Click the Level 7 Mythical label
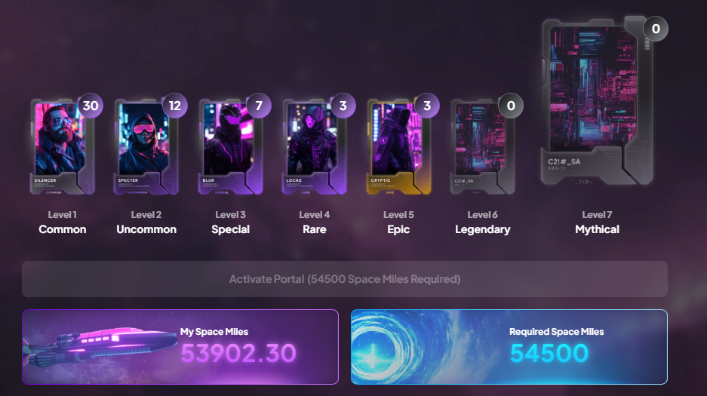 pos(597,223)
